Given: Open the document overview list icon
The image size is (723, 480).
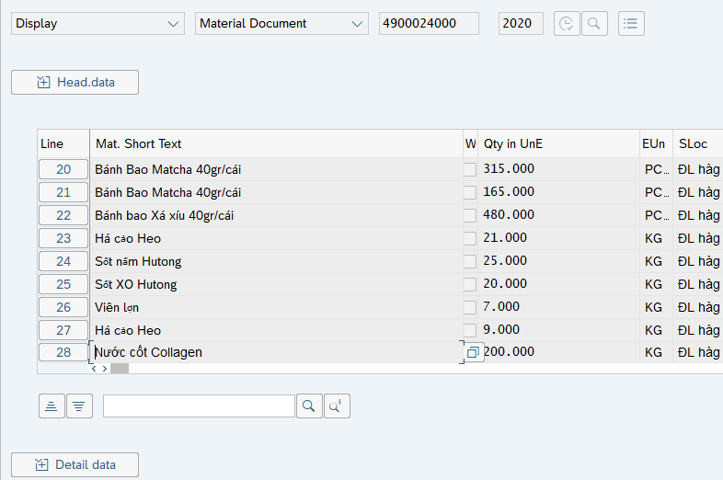Looking at the screenshot, I should (x=631, y=24).
